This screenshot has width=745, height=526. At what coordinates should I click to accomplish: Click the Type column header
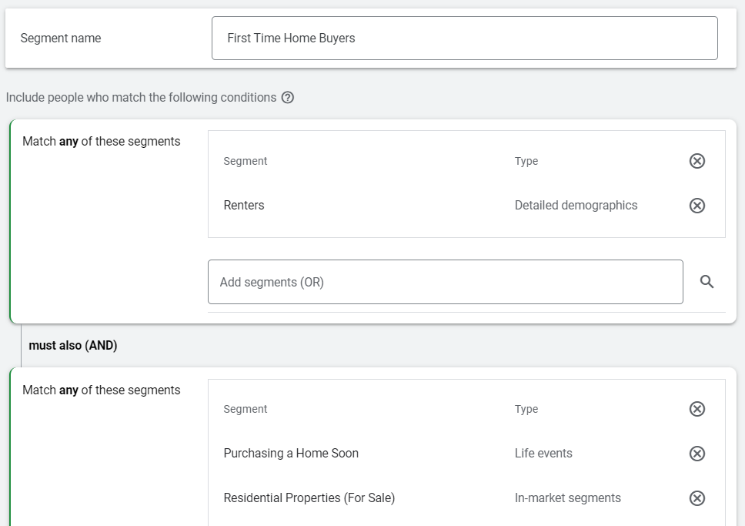[x=526, y=161]
